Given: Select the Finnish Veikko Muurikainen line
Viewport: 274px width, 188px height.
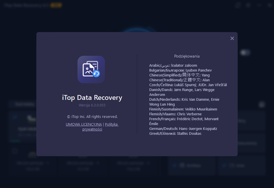Looking at the screenshot, I should tap(183, 109).
